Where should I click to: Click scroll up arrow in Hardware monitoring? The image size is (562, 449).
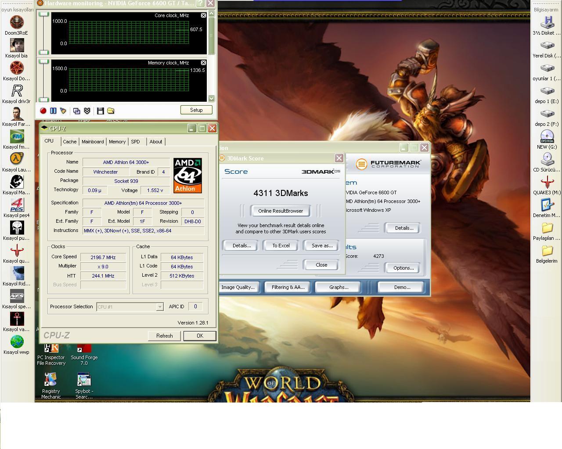coord(212,14)
